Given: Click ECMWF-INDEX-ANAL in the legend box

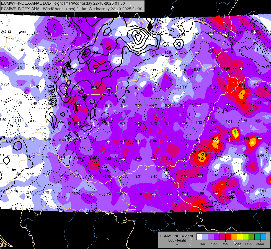Looking at the screenshot, I should point(177,236).
